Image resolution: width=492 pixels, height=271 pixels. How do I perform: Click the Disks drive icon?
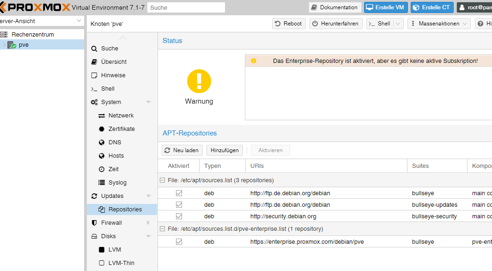[94, 236]
